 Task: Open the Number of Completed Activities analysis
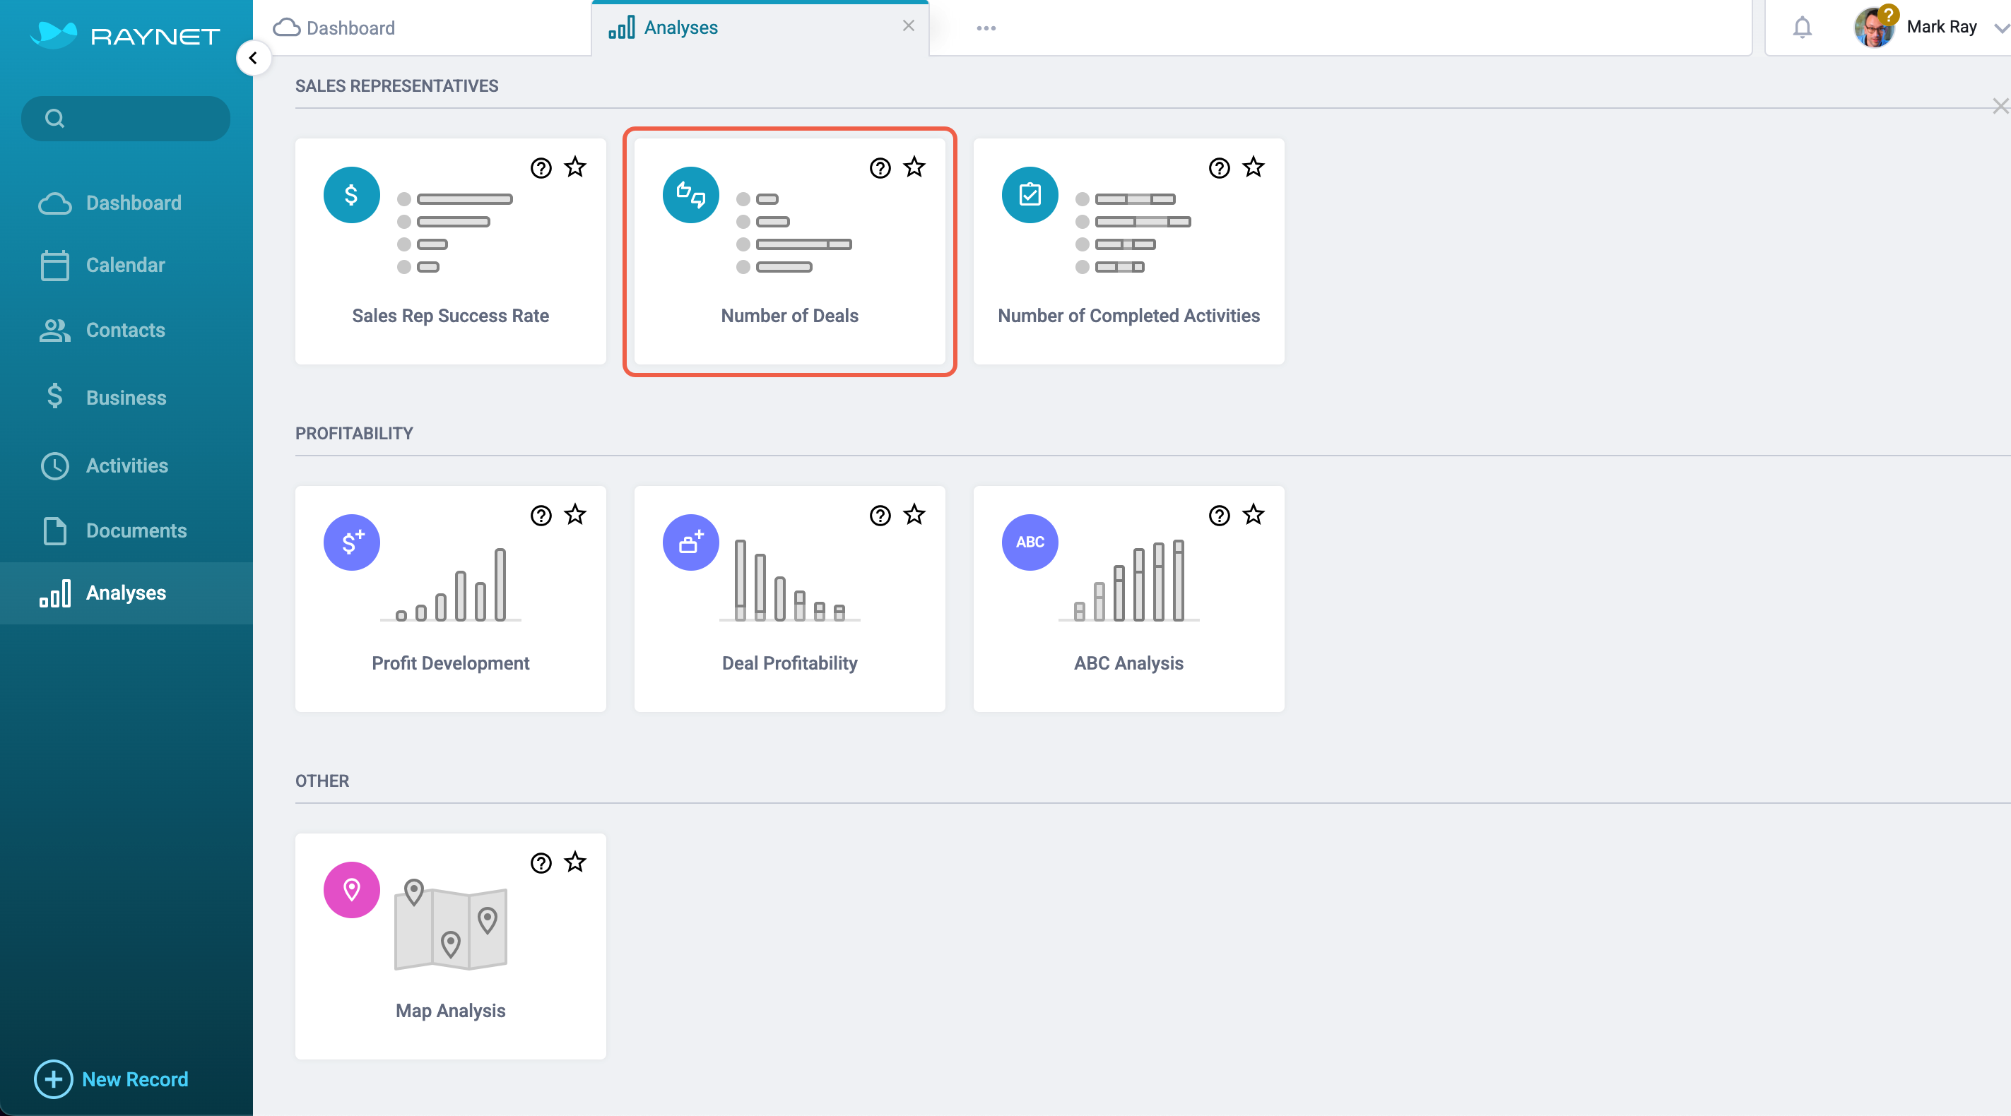coord(1129,251)
